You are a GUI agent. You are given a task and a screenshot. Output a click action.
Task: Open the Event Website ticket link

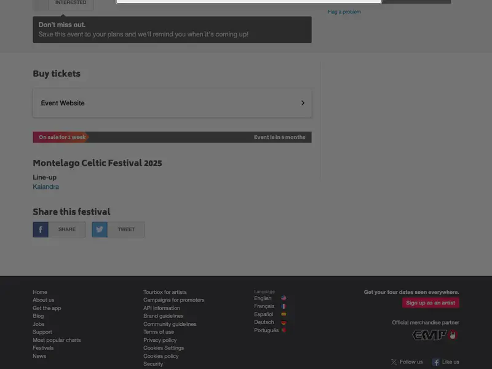172,103
